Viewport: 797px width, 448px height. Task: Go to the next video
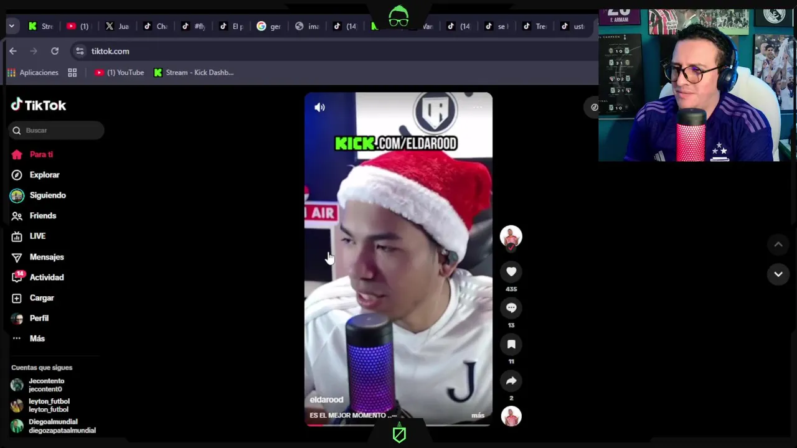[x=778, y=274]
